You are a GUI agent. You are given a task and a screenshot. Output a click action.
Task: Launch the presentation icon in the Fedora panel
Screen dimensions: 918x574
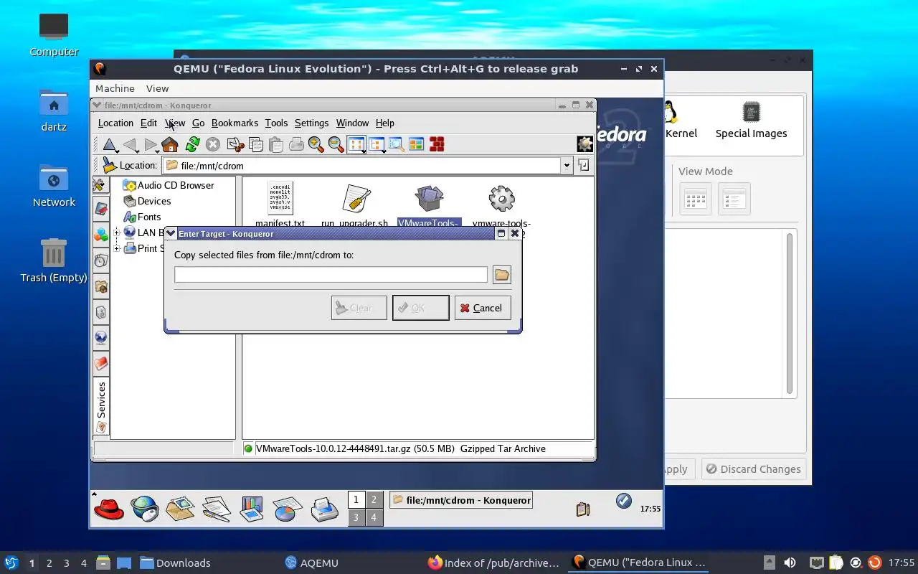252,509
